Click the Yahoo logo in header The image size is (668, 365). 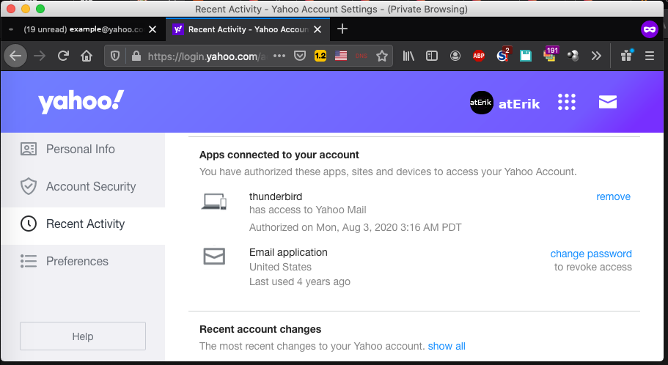click(x=81, y=102)
